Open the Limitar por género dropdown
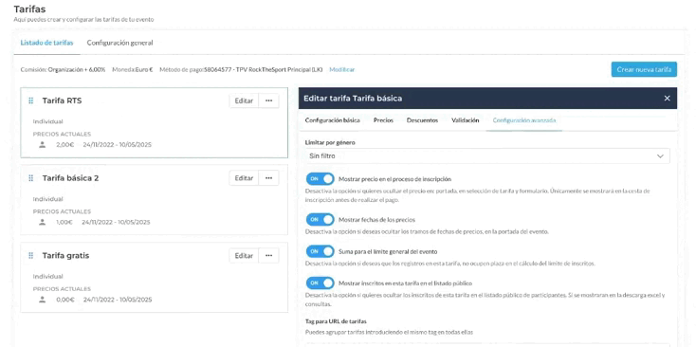Viewport: 696px width, 347px height. click(487, 156)
